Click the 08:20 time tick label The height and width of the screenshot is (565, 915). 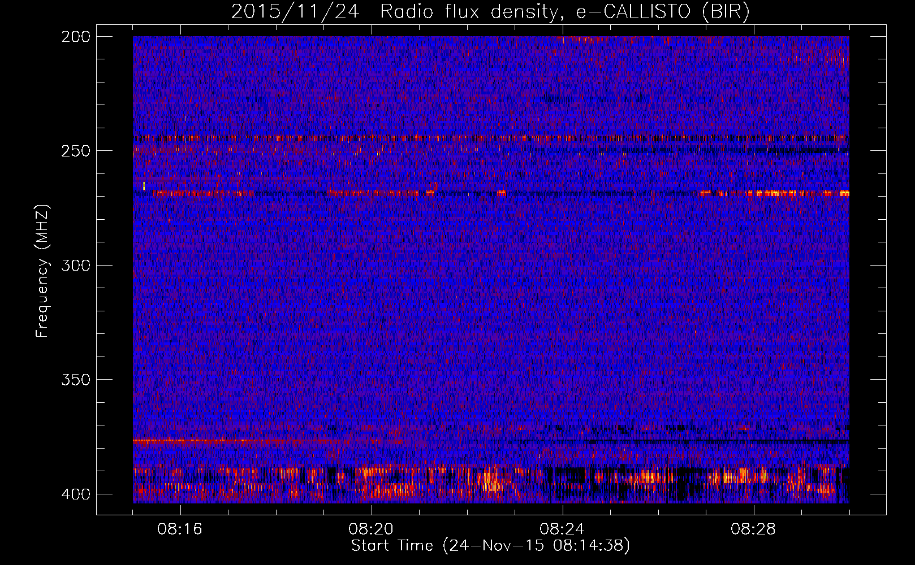point(371,529)
